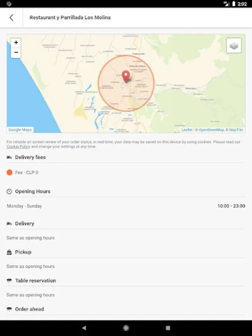
Task: Go back using the header arrow
Action: coord(11,18)
